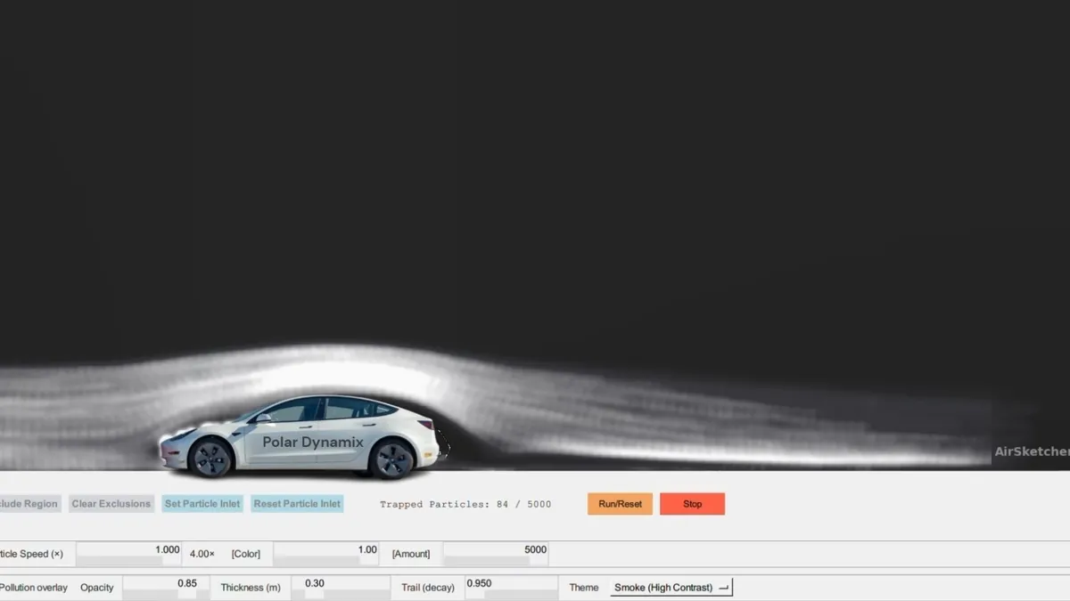The height and width of the screenshot is (601, 1070).
Task: Click the 4.00× speed label
Action: (x=202, y=554)
